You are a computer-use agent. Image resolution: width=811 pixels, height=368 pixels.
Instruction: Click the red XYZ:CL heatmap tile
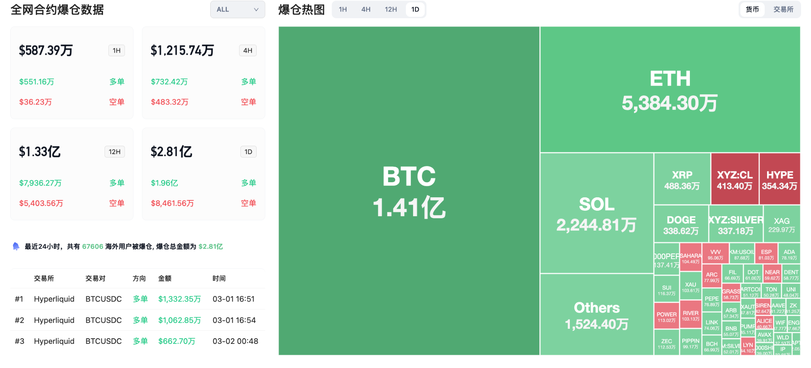click(x=735, y=179)
